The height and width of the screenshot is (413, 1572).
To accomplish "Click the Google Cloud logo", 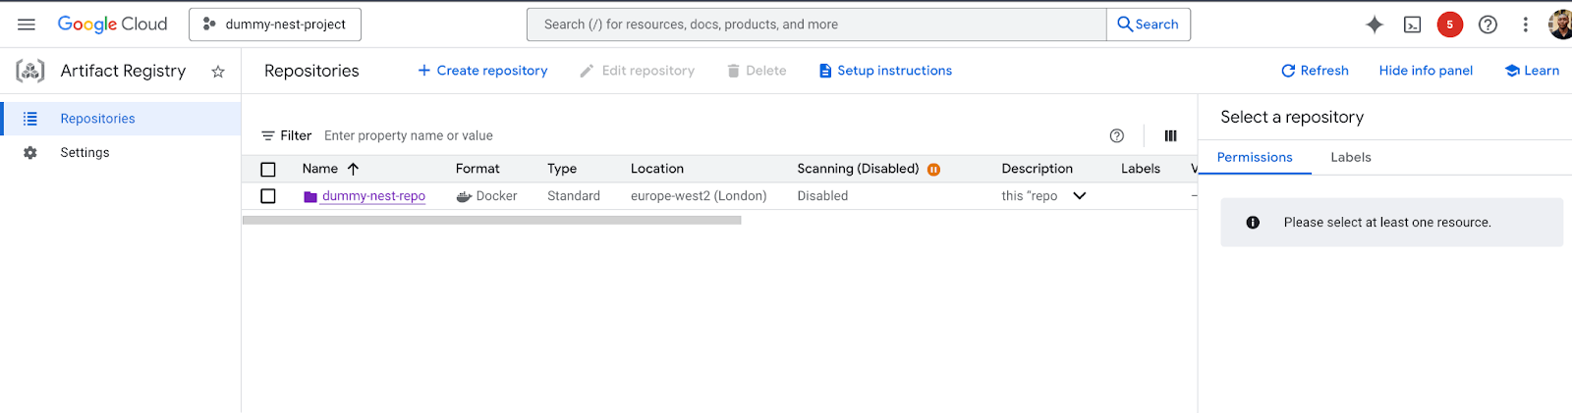I will pos(112,25).
